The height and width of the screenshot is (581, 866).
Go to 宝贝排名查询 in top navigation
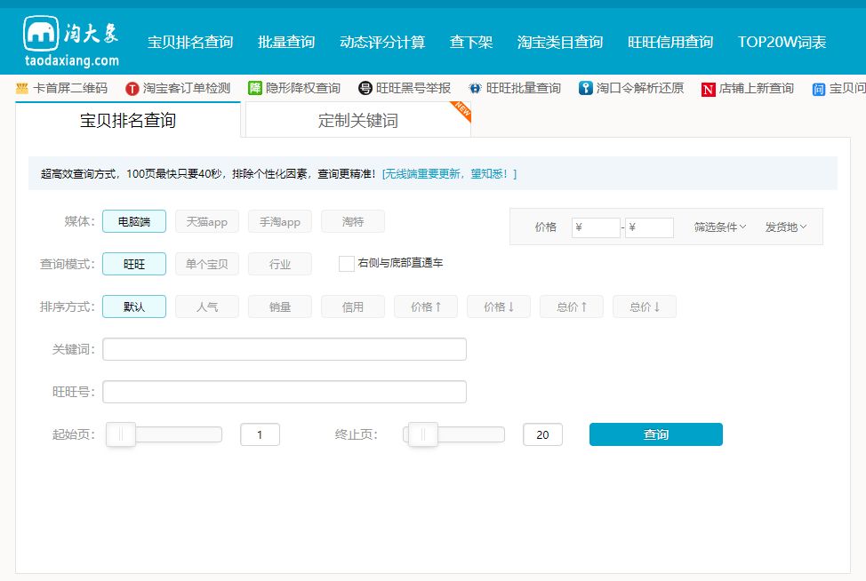pyautogui.click(x=190, y=42)
